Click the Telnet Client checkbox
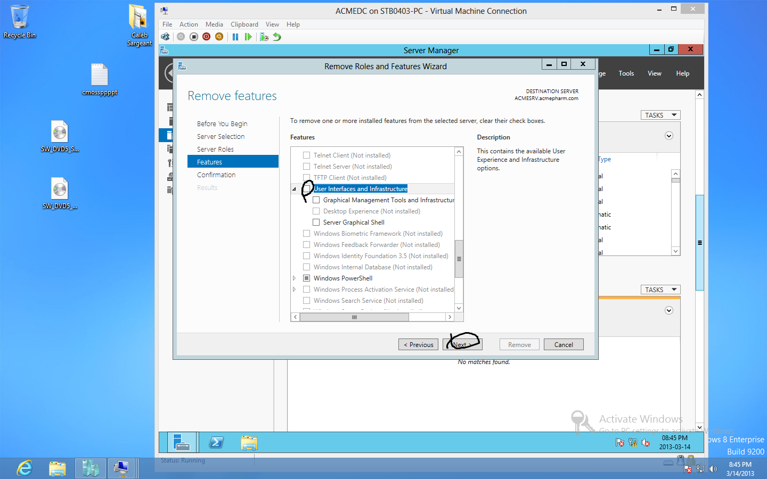 click(x=307, y=155)
